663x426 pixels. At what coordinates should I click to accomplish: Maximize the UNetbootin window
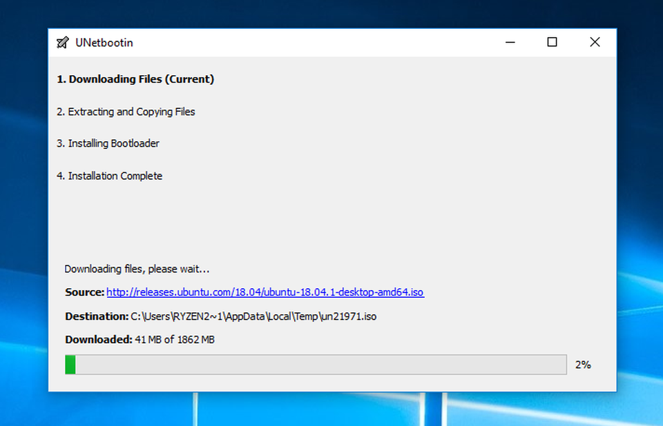coord(552,42)
